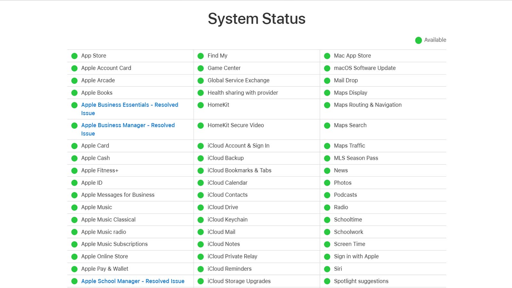This screenshot has width=512, height=288.
Task: Select the Maps Search entry
Action: pos(350,125)
